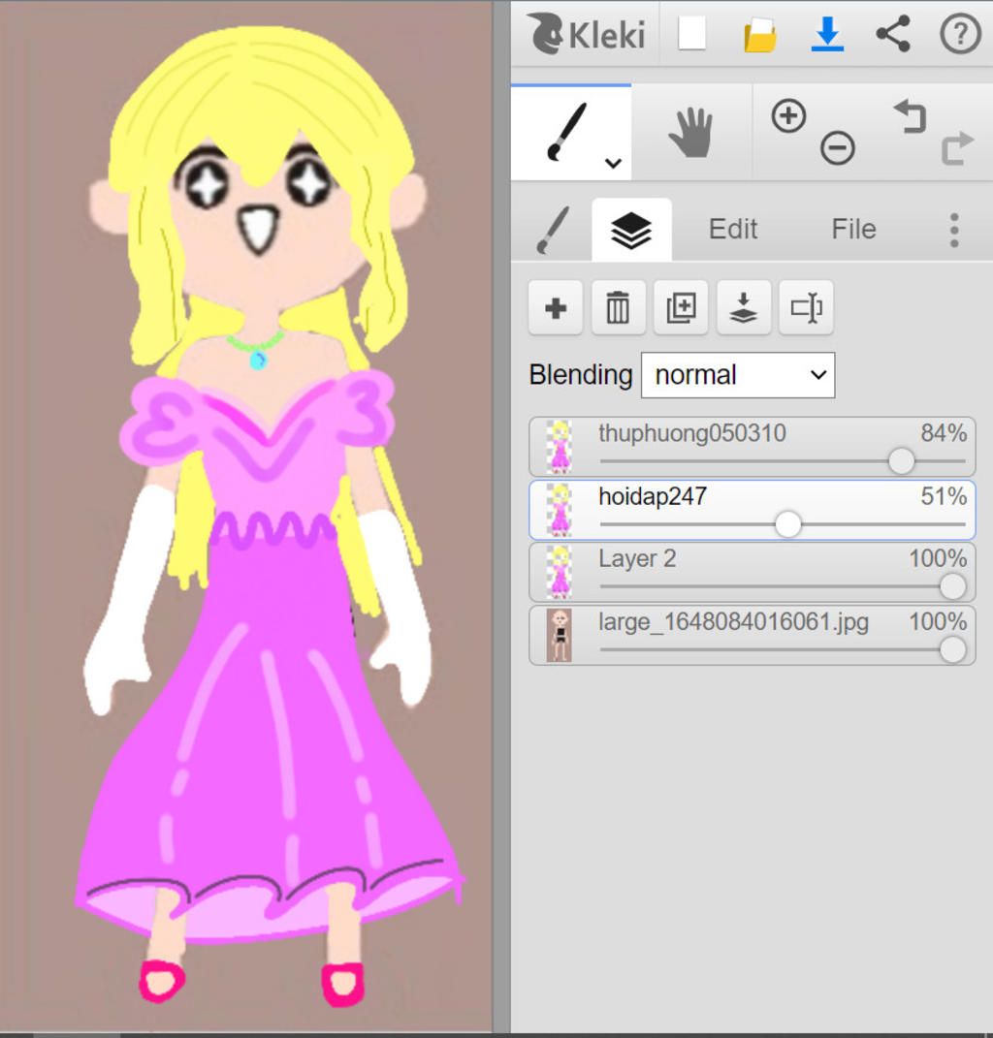
Task: Add a new layer with plus button
Action: tap(556, 308)
